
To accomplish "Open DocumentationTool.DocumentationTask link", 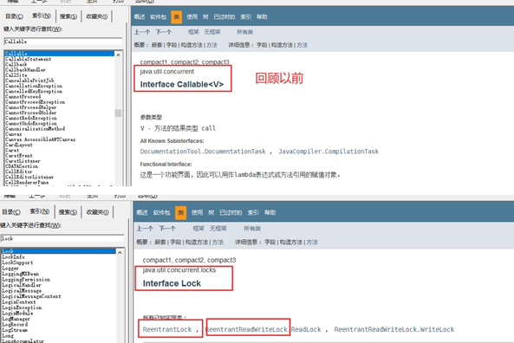I will [203, 152].
